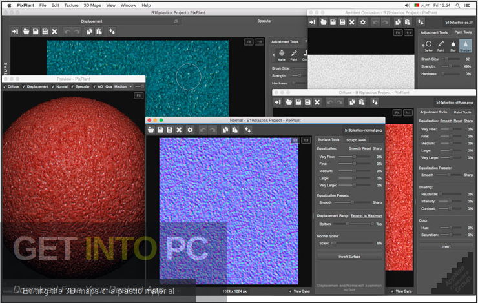Open the Texture menu
This screenshot has height=303, width=478.
71,5
